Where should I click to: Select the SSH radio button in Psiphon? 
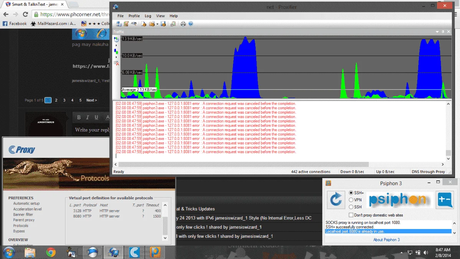[x=351, y=207]
